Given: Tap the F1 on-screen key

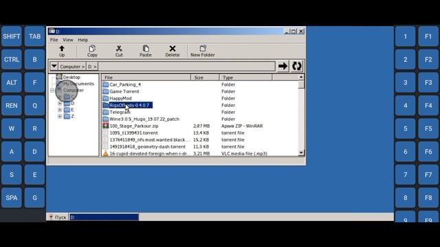Looking at the screenshot, I should pyautogui.click(x=428, y=36).
